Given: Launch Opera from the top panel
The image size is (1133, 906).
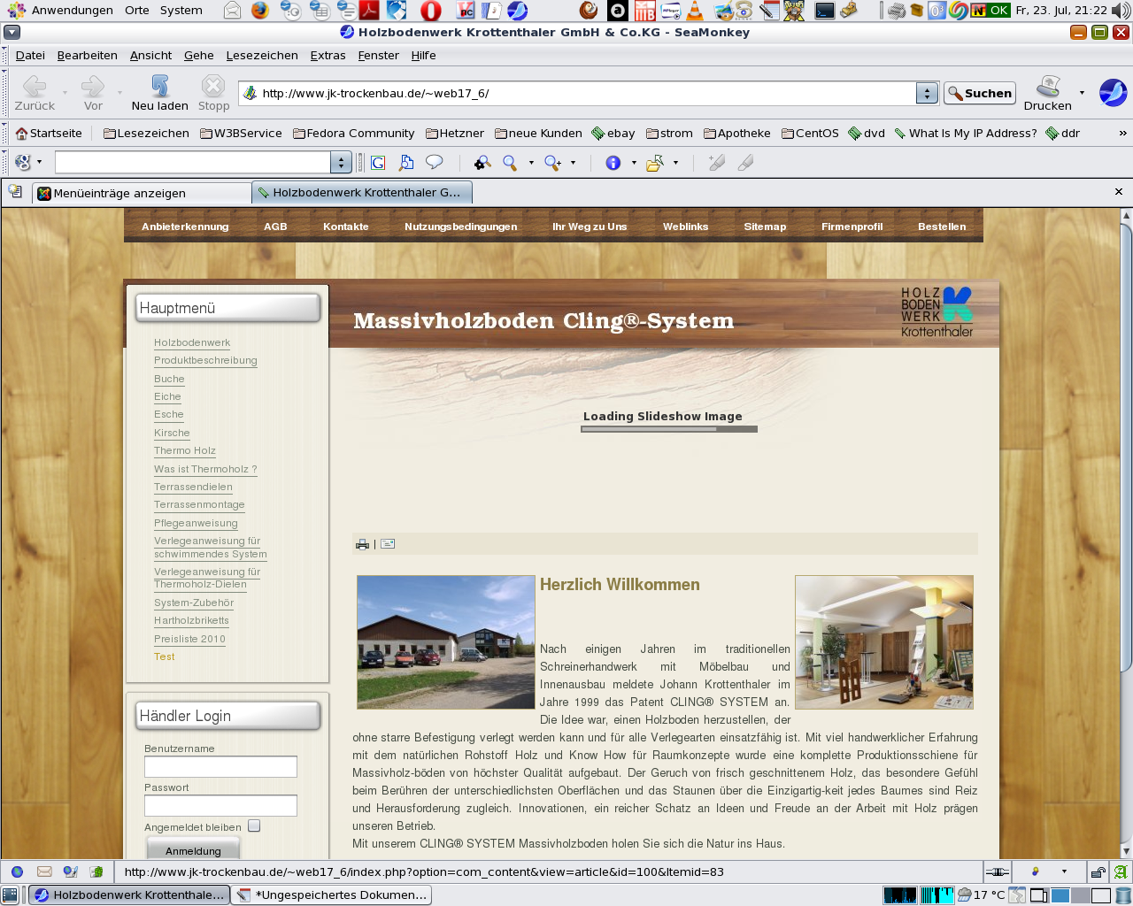Looking at the screenshot, I should 431,11.
